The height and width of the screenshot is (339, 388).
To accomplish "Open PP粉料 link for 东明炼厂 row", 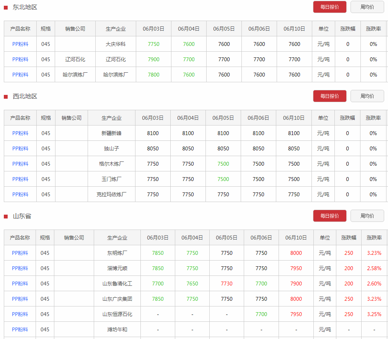I will coord(20,253).
